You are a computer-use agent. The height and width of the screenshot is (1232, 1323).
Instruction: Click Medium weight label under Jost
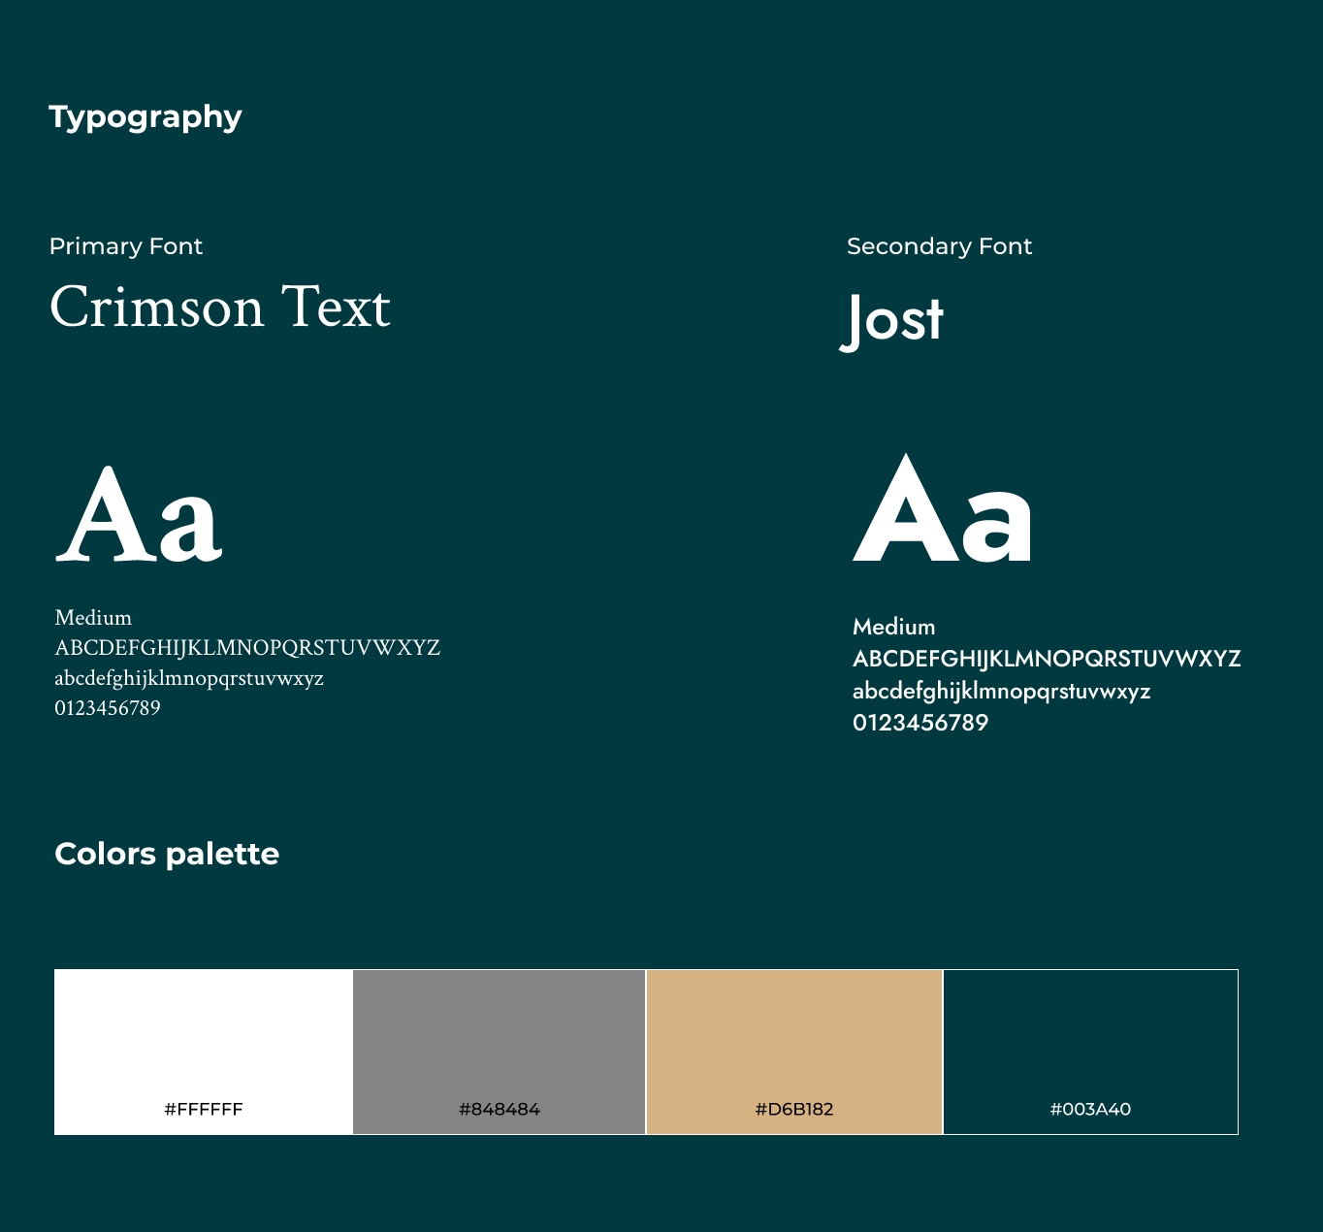click(x=892, y=627)
